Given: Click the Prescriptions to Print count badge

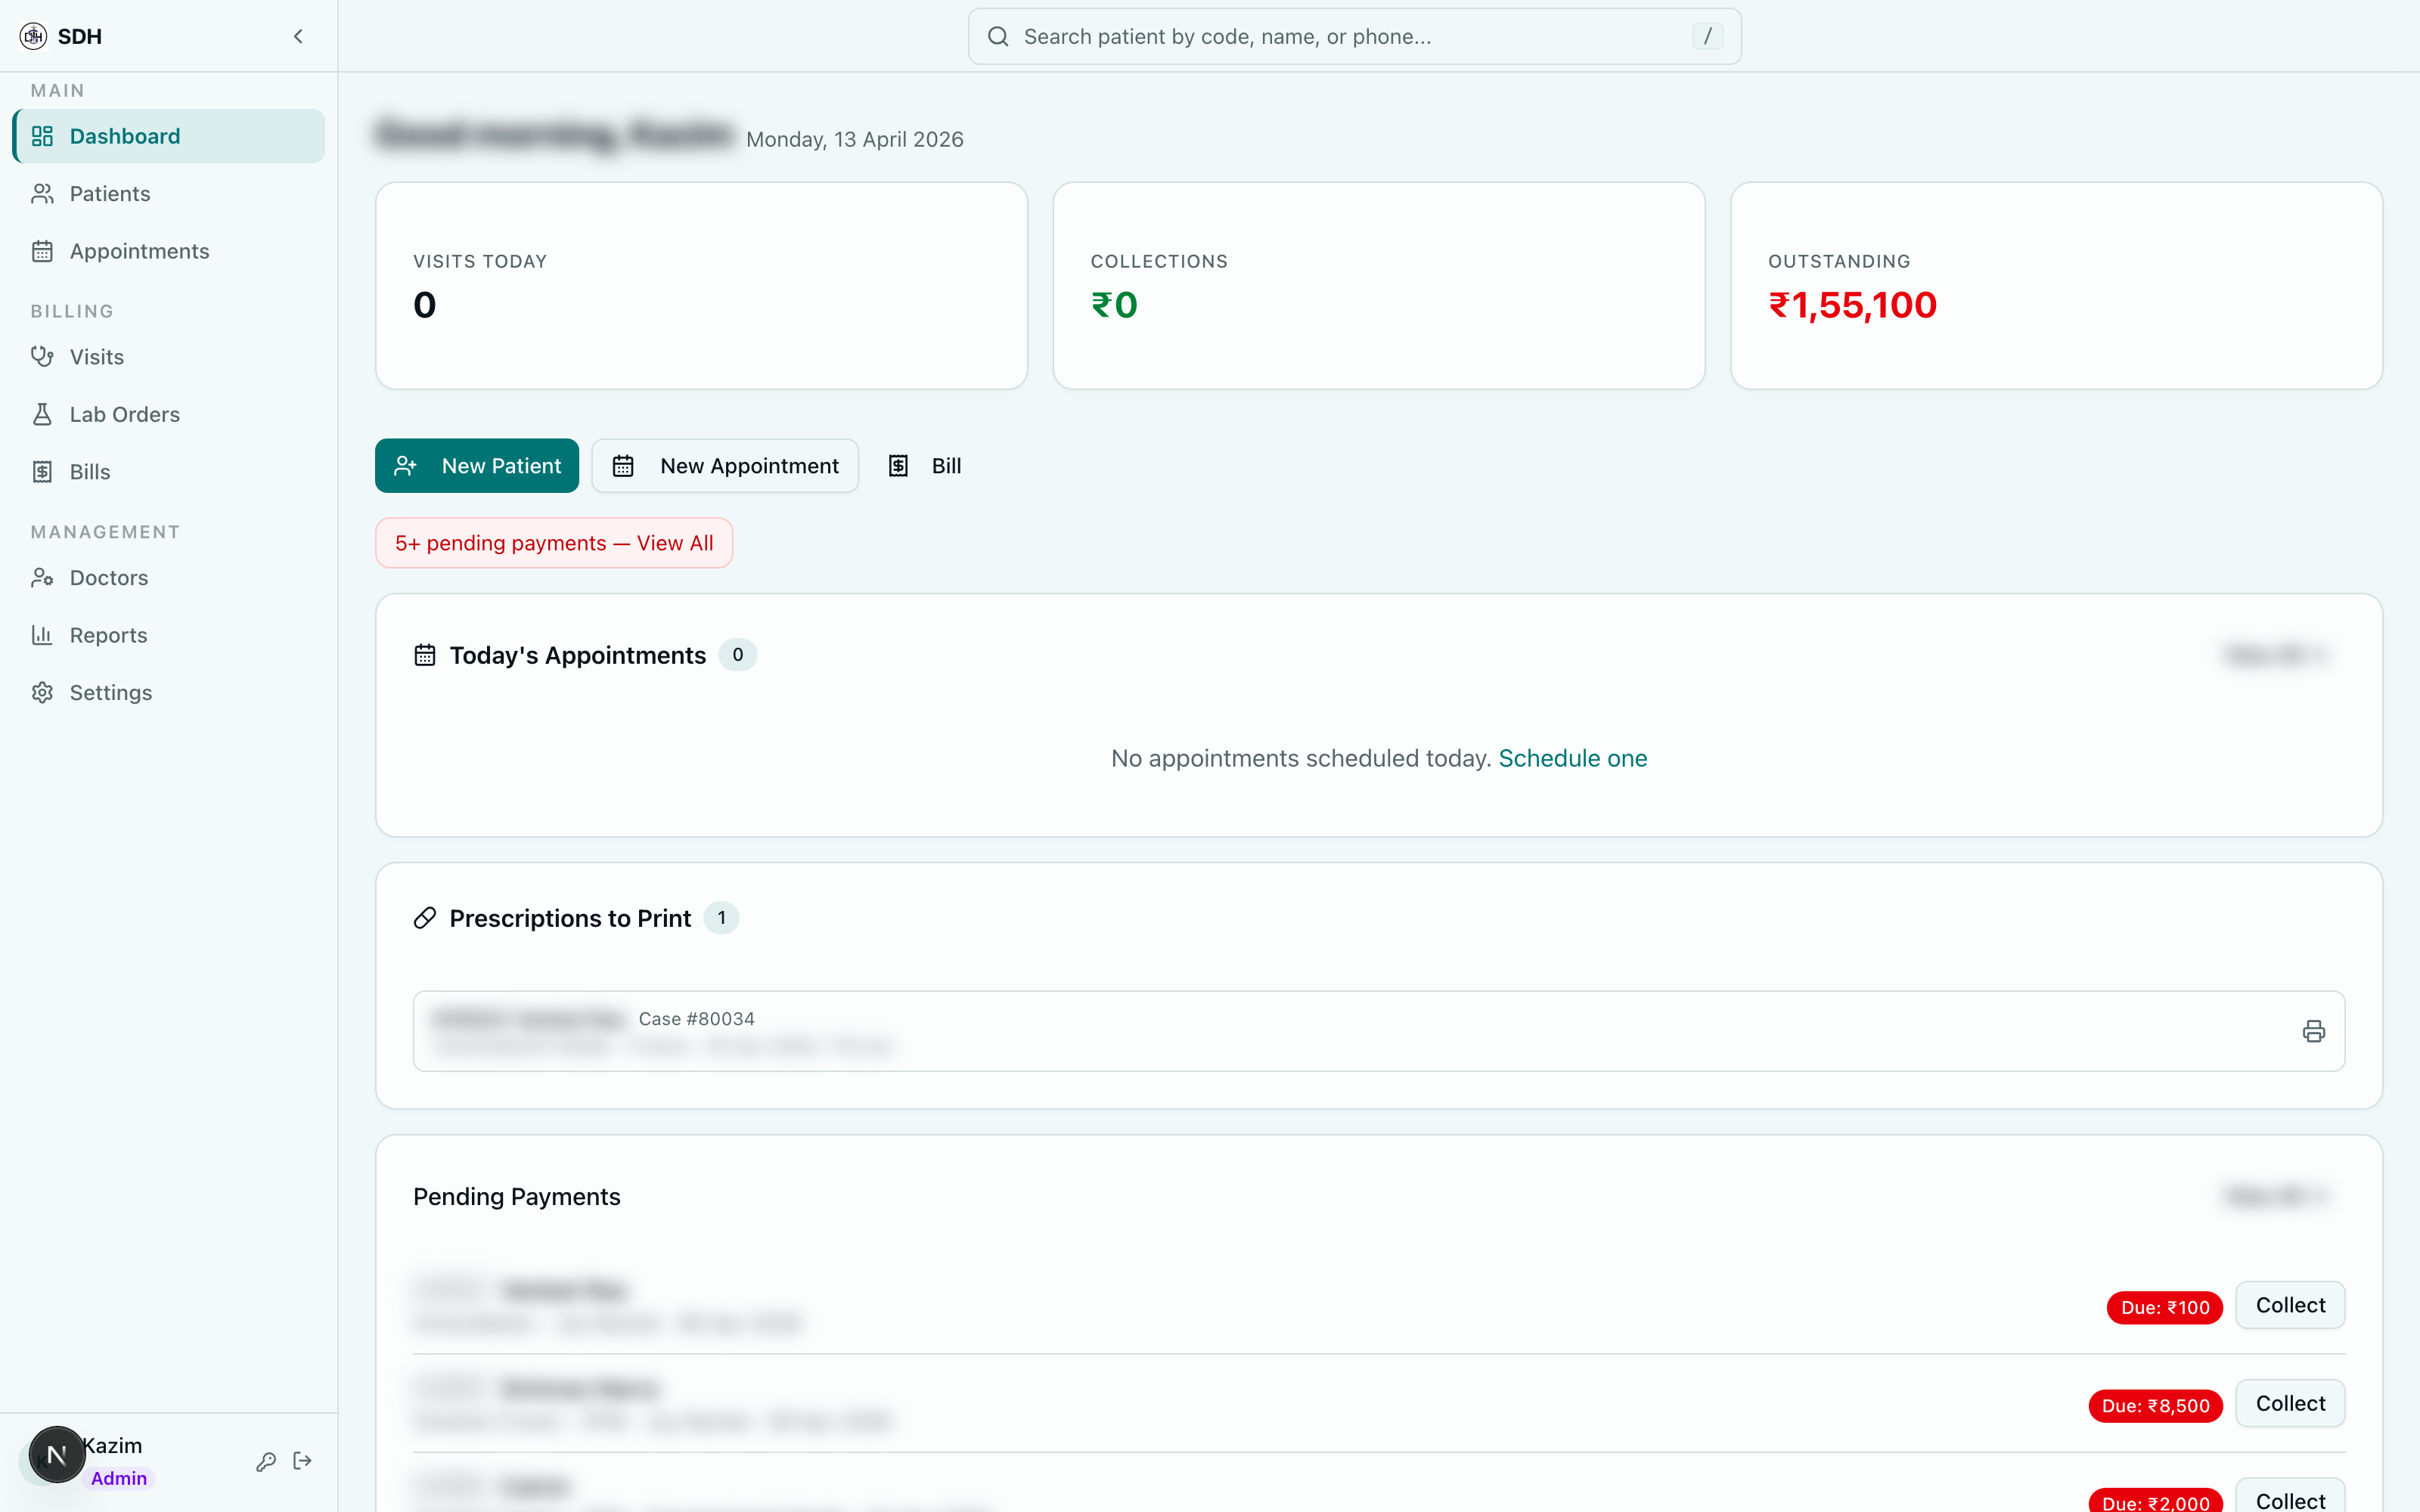Looking at the screenshot, I should point(721,918).
